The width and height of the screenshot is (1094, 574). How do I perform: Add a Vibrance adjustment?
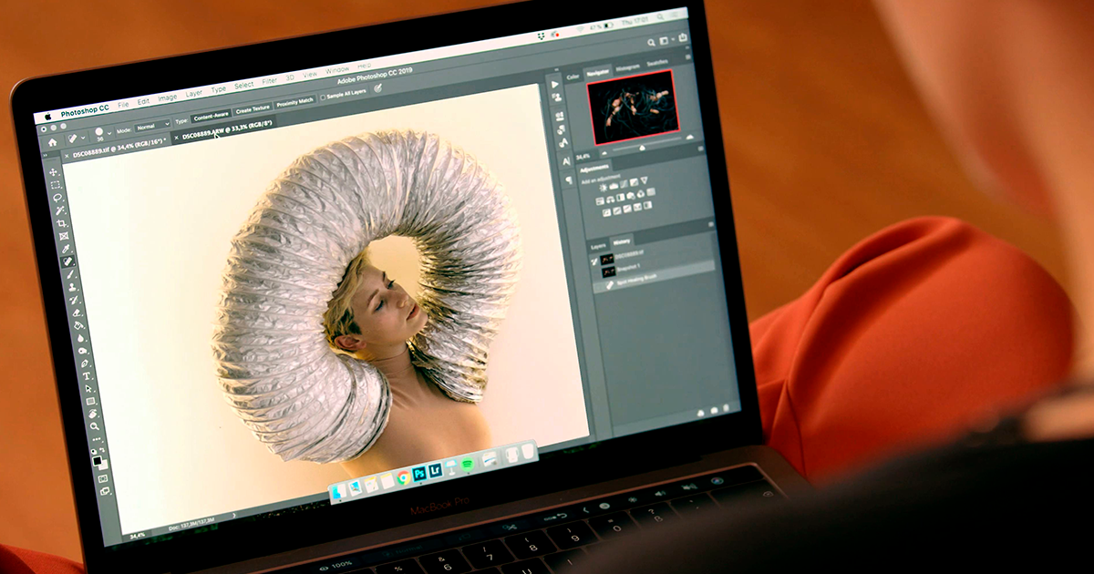pos(645,179)
